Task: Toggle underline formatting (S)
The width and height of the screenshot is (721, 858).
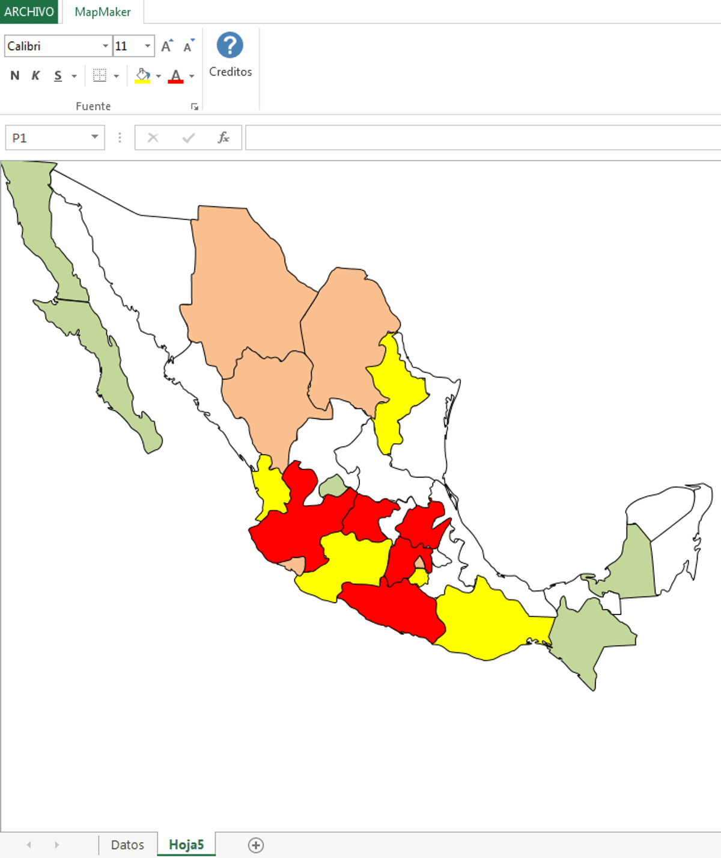Action: coord(58,76)
